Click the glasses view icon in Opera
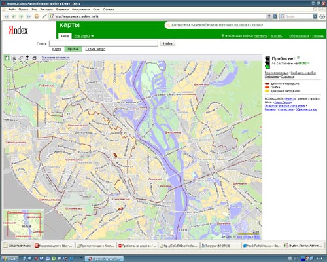The image size is (327, 262). [x=322, y=16]
